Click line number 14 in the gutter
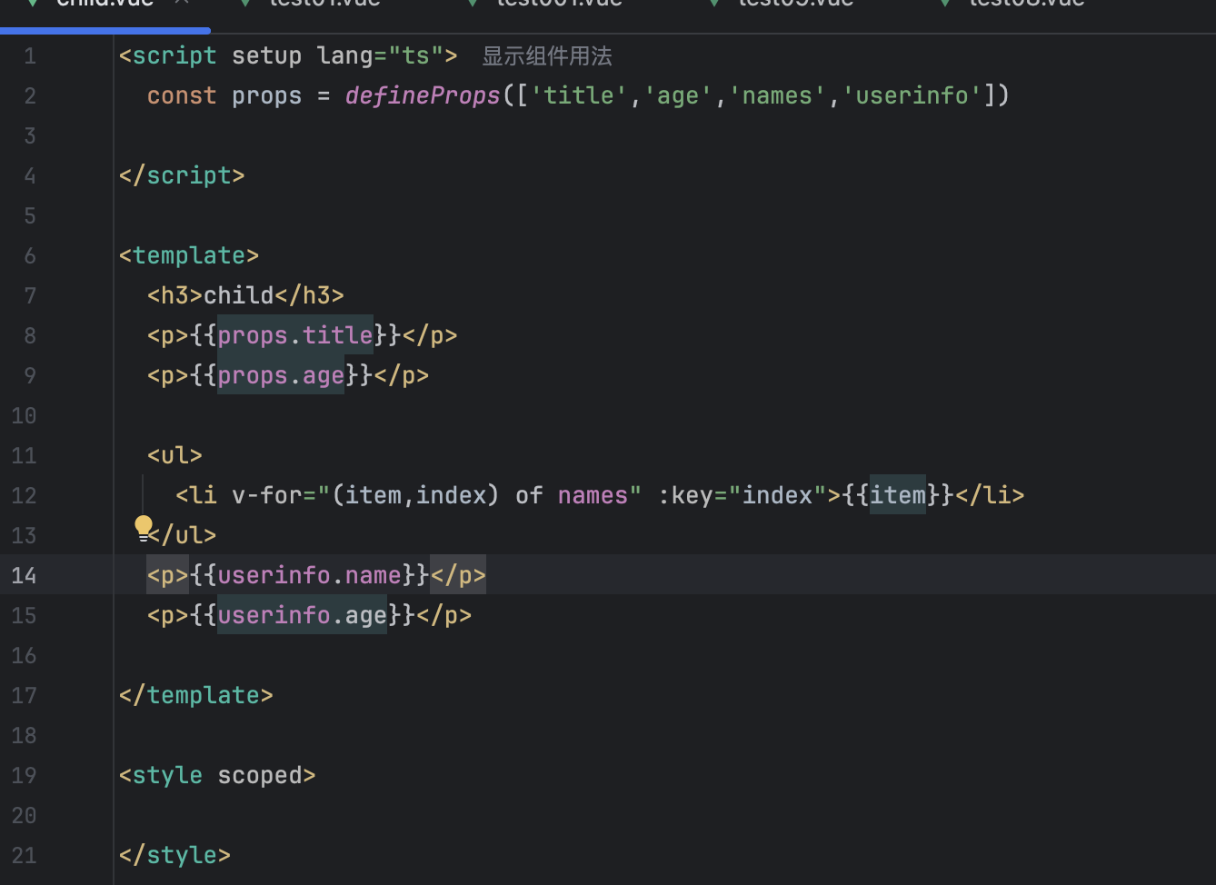 [25, 575]
